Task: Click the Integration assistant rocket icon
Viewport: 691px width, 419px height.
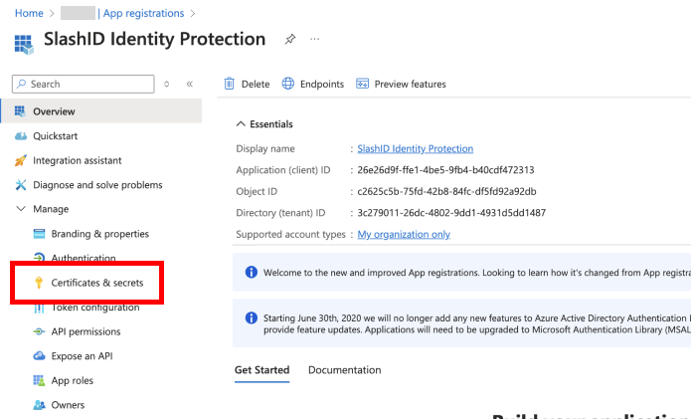Action: 21,160
